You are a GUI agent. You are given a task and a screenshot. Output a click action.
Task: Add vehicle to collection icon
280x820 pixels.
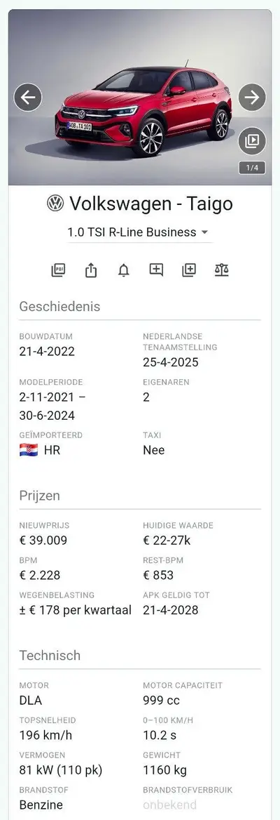[x=189, y=270]
